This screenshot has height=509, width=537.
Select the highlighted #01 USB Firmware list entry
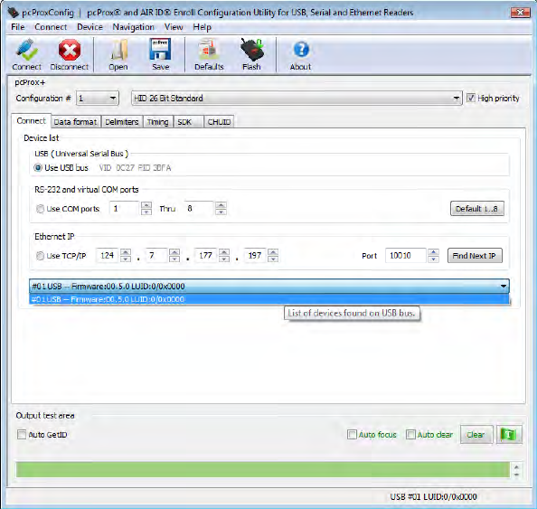[269, 299]
